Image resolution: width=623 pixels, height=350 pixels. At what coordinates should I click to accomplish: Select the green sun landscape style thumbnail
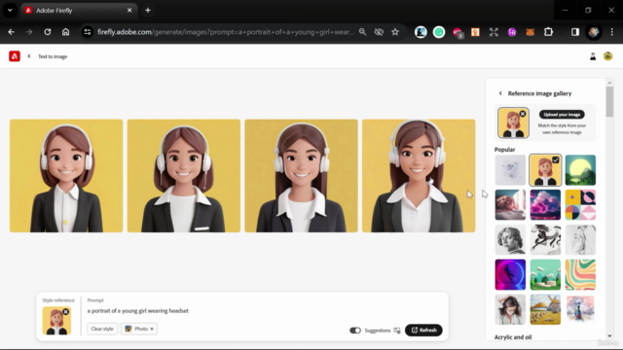click(x=580, y=170)
